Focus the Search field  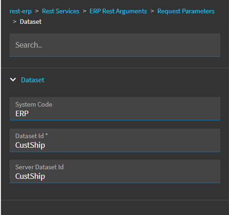(x=115, y=45)
